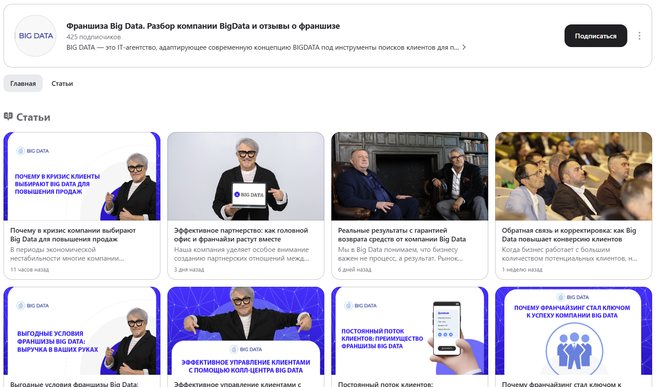Click the book icon beside Статьи heading

coord(8,116)
